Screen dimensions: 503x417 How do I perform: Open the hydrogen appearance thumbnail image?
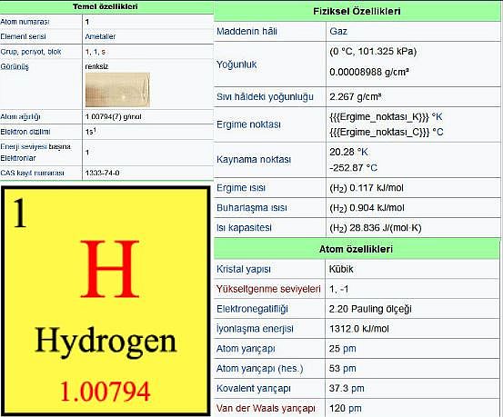(117, 90)
